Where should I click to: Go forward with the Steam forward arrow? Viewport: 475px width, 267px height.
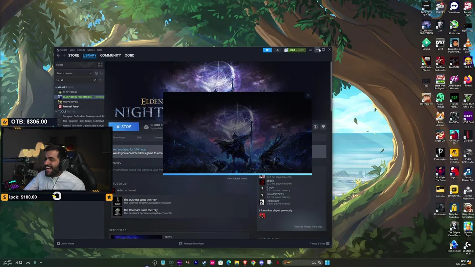64,55
